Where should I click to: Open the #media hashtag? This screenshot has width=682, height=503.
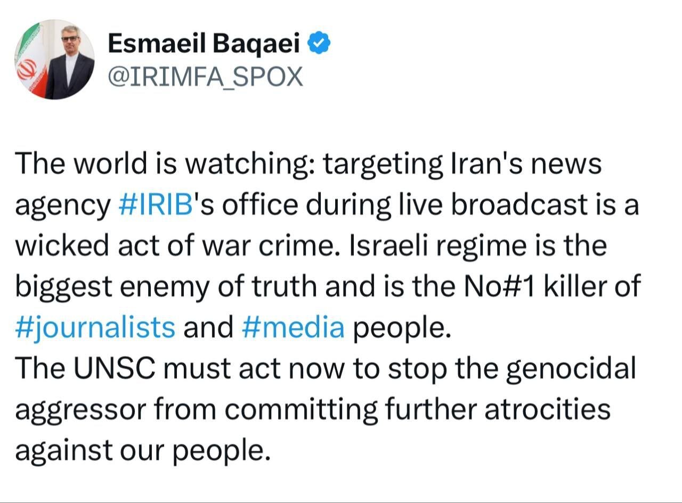click(293, 327)
